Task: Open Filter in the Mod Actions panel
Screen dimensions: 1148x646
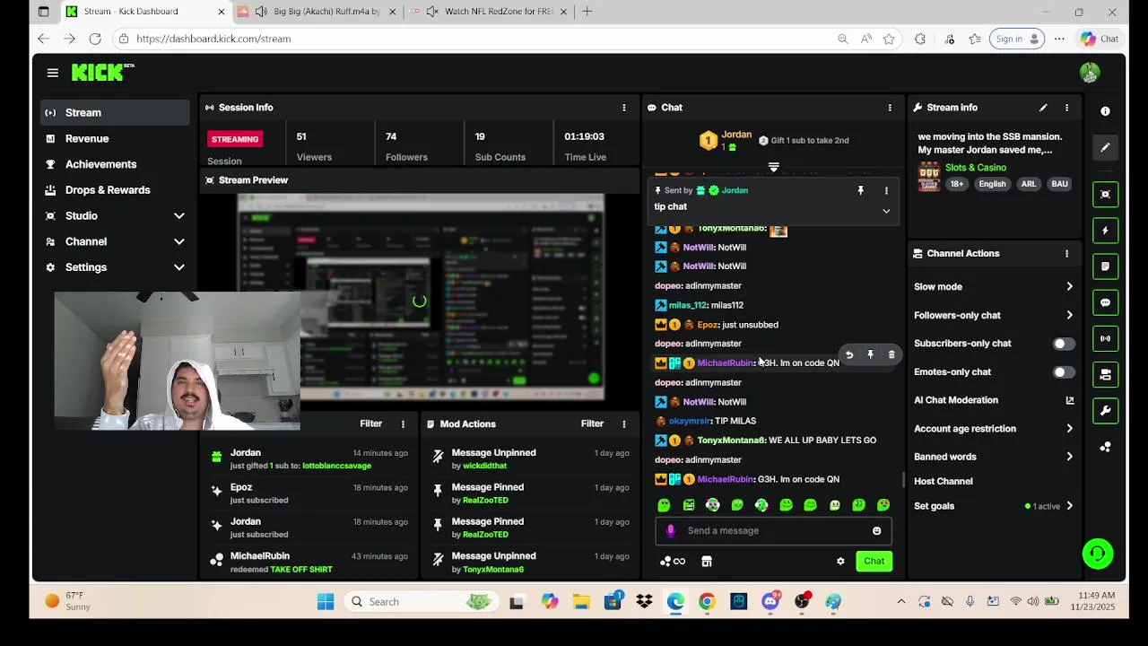Action: tap(592, 424)
